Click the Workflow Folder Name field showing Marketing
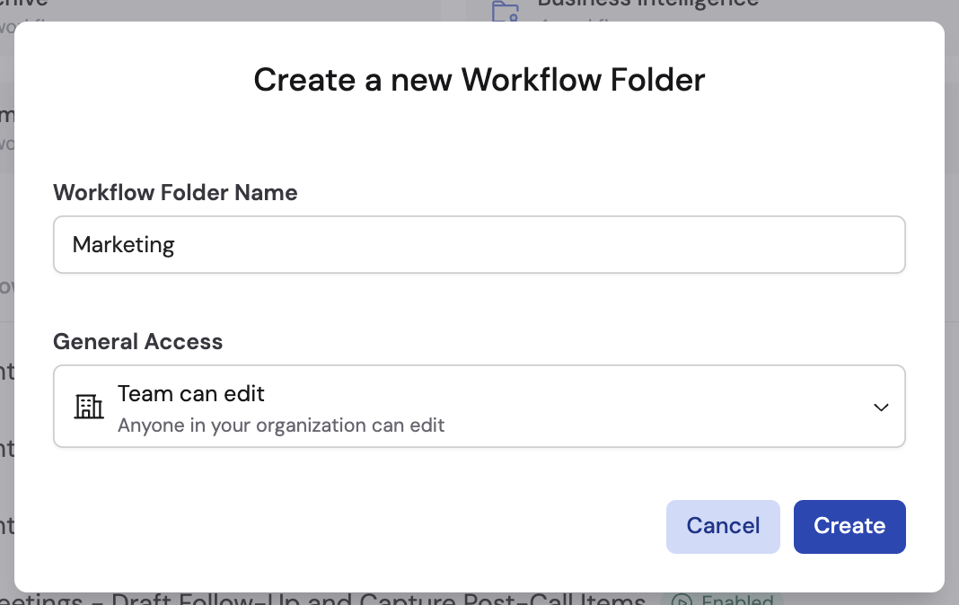Viewport: 959px width, 605px height. (479, 244)
